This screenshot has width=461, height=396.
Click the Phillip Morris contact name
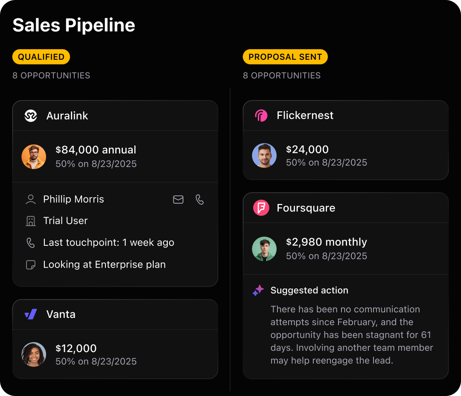click(x=73, y=199)
